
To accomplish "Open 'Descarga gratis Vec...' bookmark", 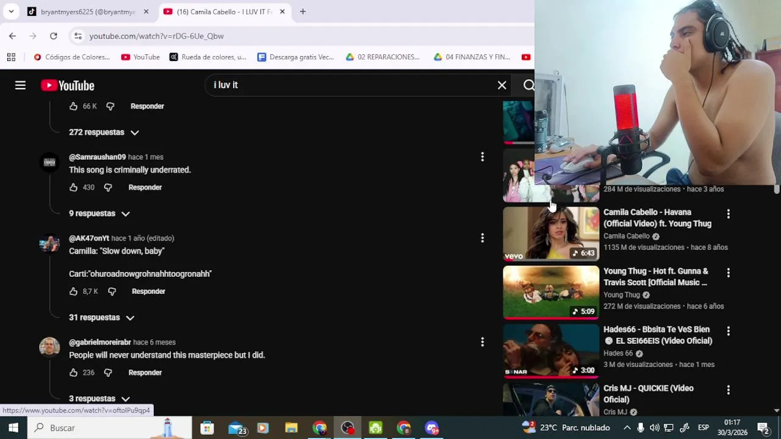I will pos(295,57).
